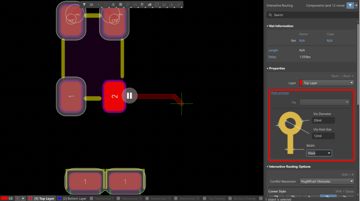Click the Hide preview link

pyautogui.click(x=280, y=93)
